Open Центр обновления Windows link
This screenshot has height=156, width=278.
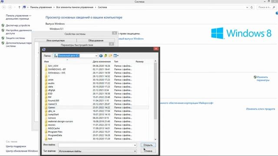(x=22, y=151)
